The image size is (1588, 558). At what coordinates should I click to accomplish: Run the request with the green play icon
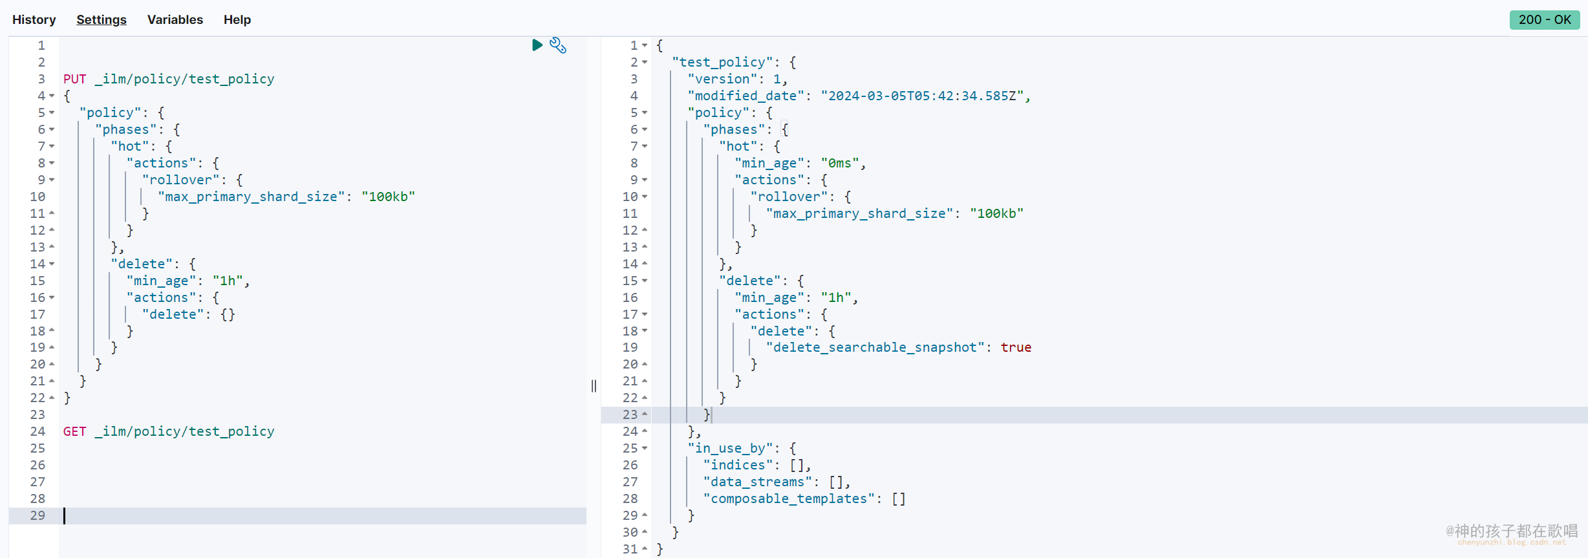(x=537, y=45)
